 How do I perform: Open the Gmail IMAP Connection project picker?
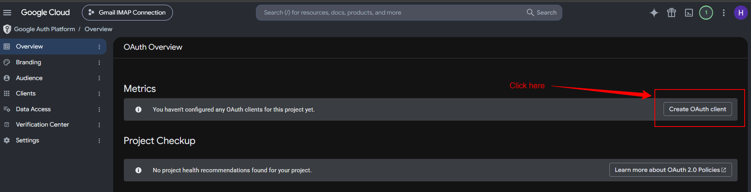coord(127,13)
